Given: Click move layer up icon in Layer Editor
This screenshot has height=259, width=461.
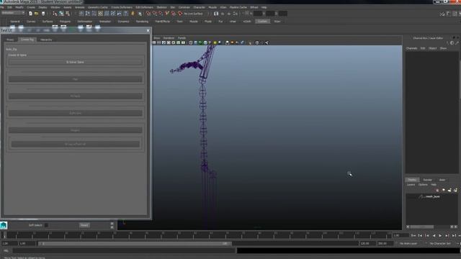Looking at the screenshot, I should tap(437, 190).
